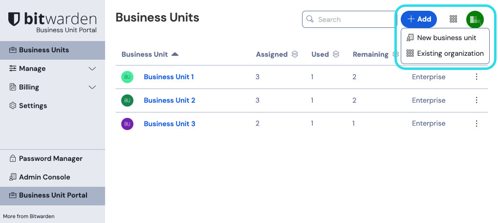498x223 pixels.
Task: Sort table by Assigned column
Action: [x=277, y=54]
